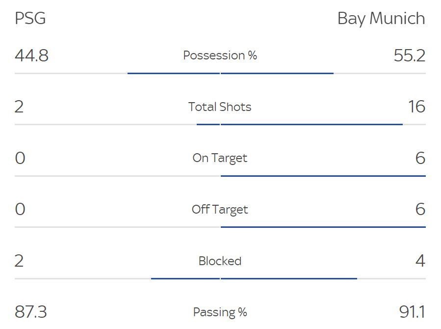Select the Total Shots label

220,107
